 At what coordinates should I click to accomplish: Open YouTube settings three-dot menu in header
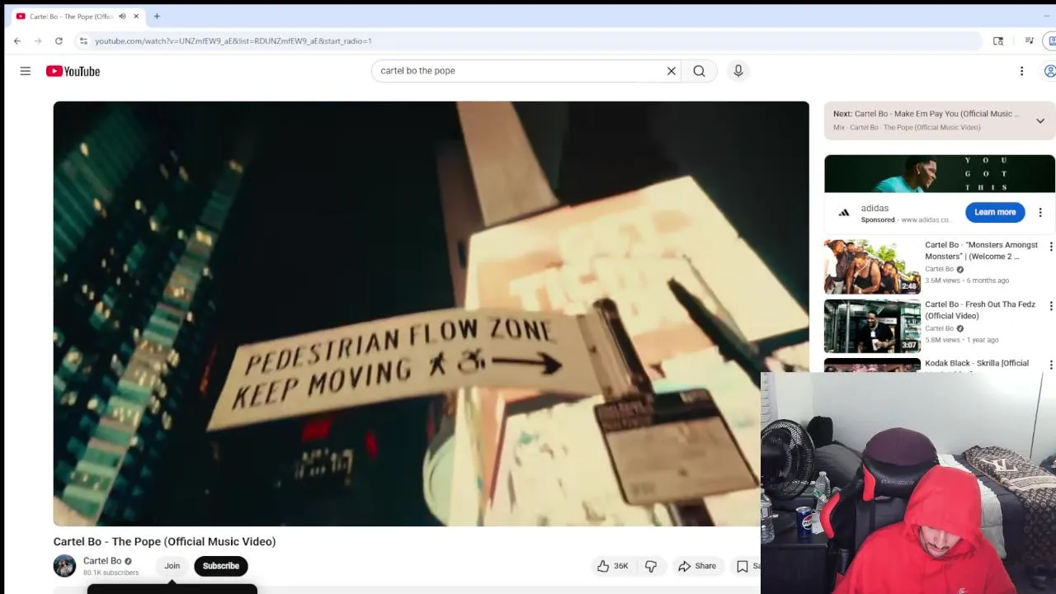click(1021, 71)
